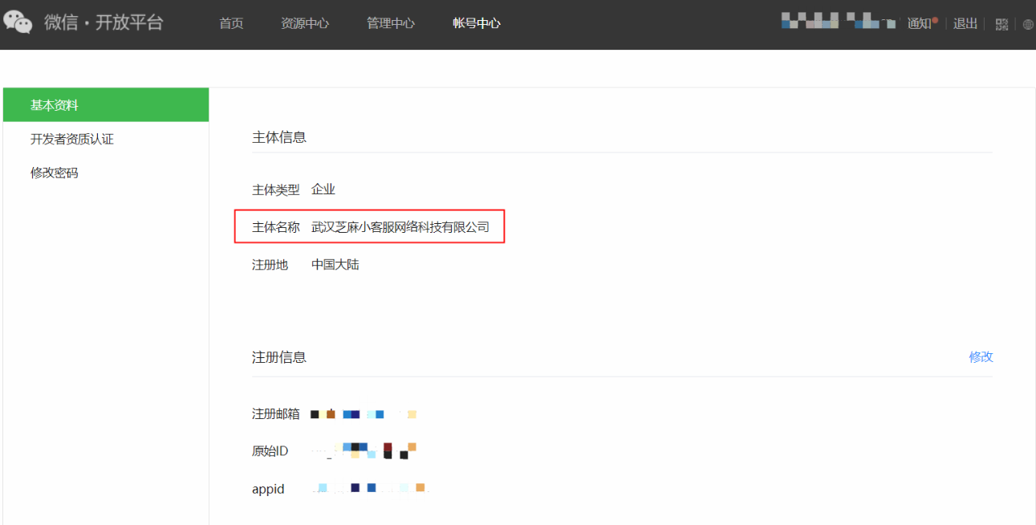The height and width of the screenshot is (525, 1036).
Task: Click the 注册邮箱 label
Action: (x=276, y=413)
